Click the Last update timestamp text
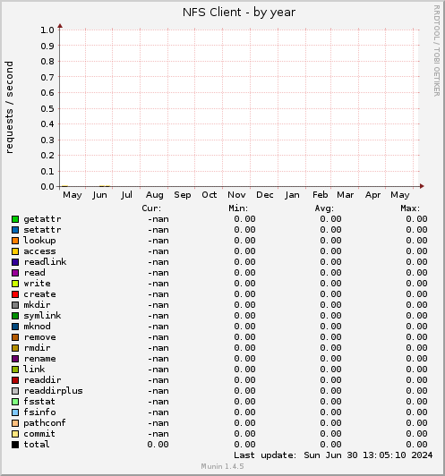The image size is (445, 476). pos(333,455)
